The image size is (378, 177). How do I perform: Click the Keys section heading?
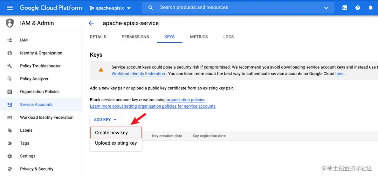96,55
